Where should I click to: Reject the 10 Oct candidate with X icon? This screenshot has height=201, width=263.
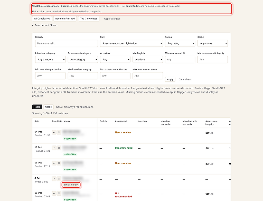(59, 148)
